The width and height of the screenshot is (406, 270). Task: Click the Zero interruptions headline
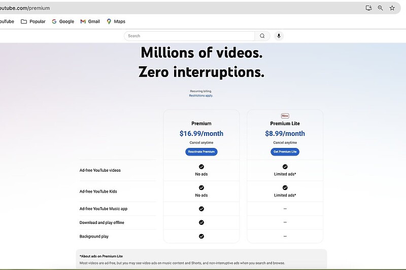201,72
